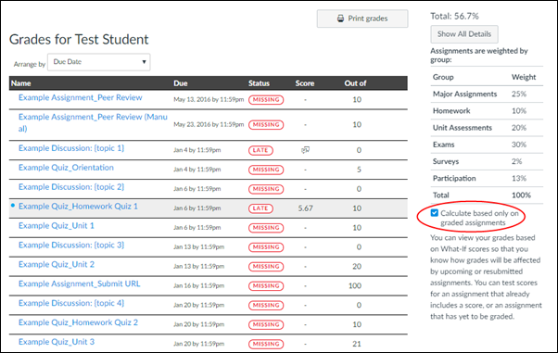The height and width of the screenshot is (353, 558).
Task: Click the Score column header
Action: click(305, 83)
